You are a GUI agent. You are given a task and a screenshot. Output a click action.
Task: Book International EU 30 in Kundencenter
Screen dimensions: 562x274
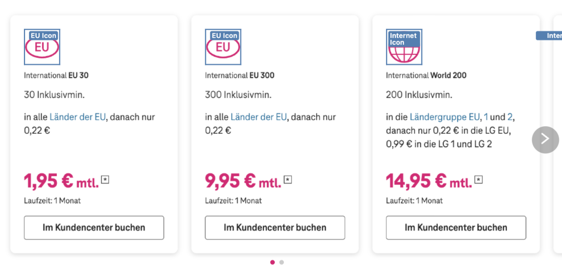(x=94, y=228)
